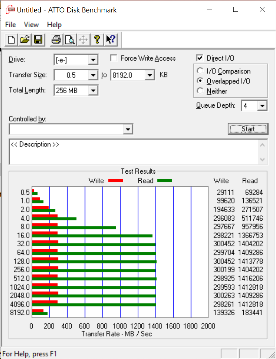The width and height of the screenshot is (276, 359).
Task: Select the I/O Comparison radio button
Action: point(200,71)
